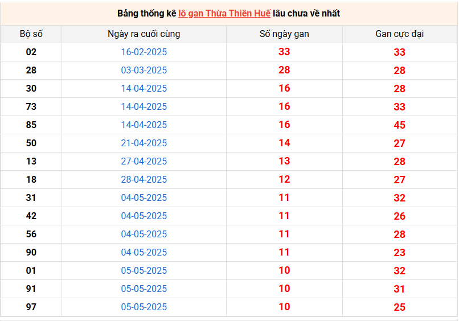Click date 03-03-2025 for number 28

pyautogui.click(x=144, y=70)
